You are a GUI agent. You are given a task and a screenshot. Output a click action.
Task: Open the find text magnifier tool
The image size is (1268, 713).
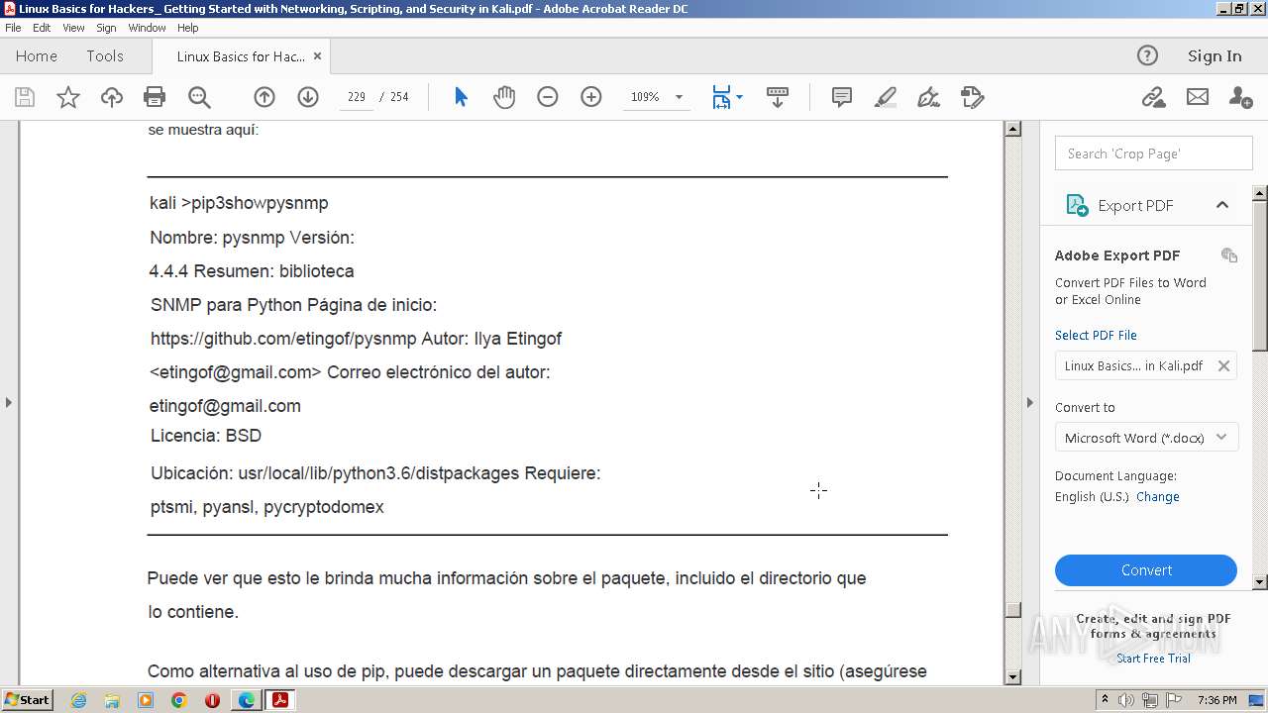(x=199, y=97)
